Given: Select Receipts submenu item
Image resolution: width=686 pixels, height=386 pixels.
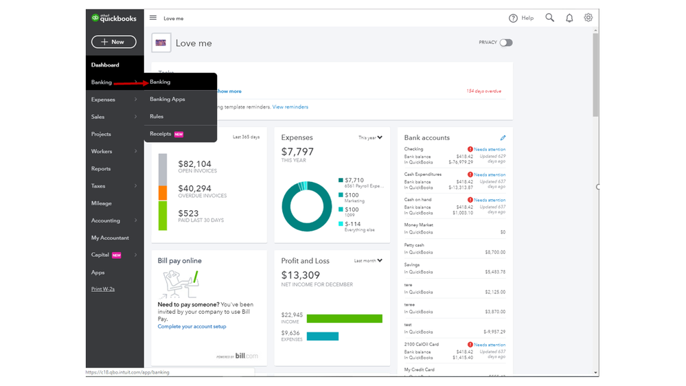Looking at the screenshot, I should 180,134.
